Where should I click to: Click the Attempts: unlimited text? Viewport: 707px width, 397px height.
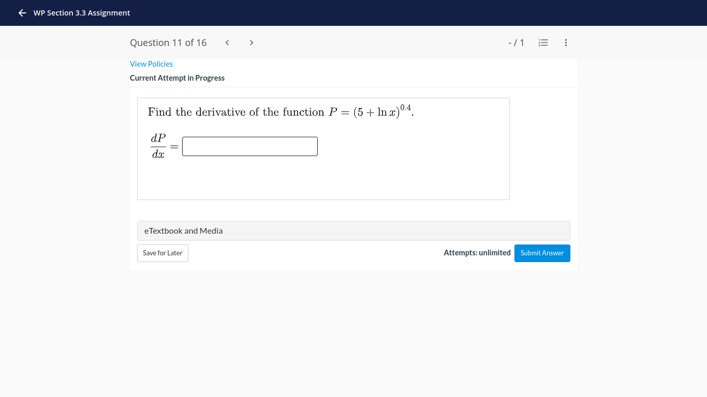pyautogui.click(x=477, y=253)
